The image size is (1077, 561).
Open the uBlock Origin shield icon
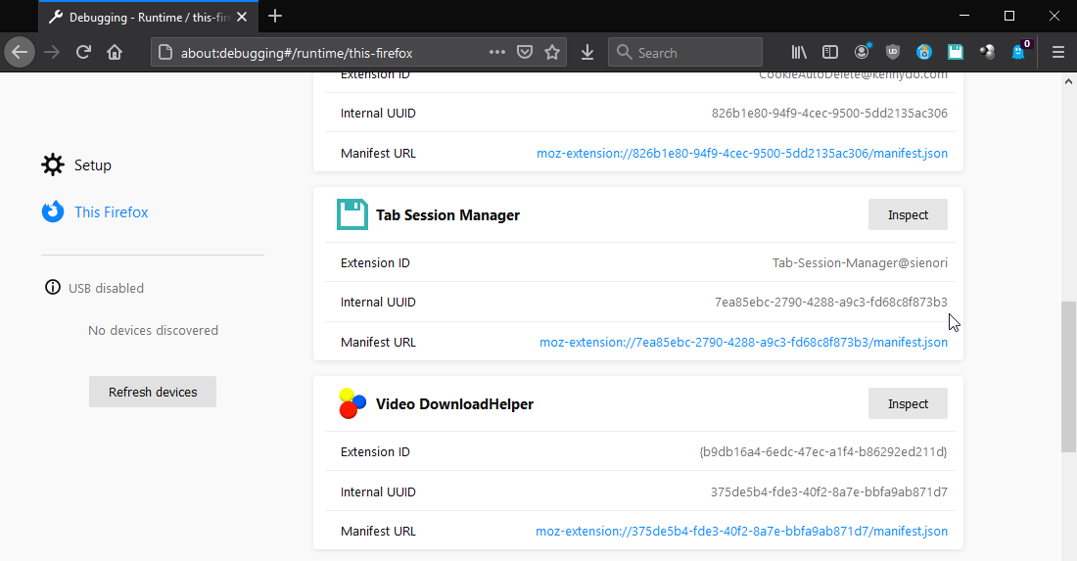pyautogui.click(x=893, y=52)
